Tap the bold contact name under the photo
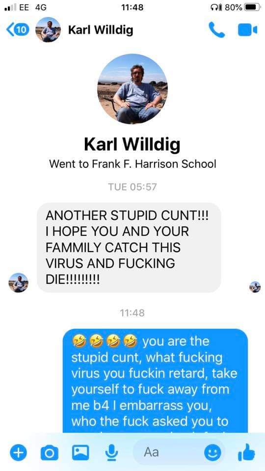Screen dimensions: 265x471 [132, 144]
